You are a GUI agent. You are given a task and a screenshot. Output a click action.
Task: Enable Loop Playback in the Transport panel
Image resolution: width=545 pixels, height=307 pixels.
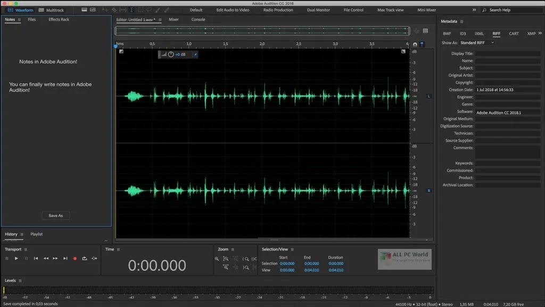coord(84,258)
